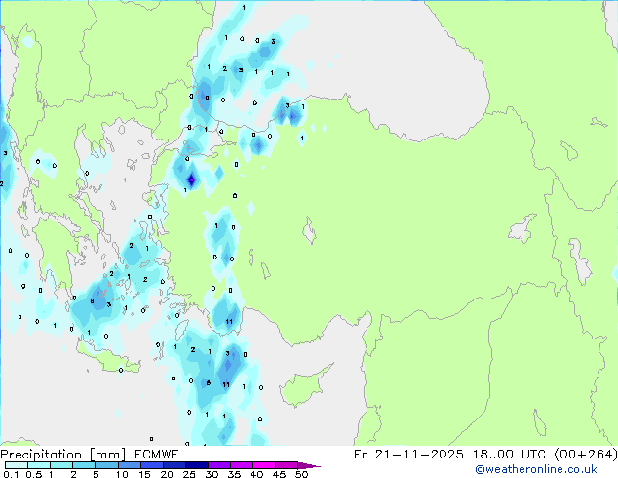Click the 'ECMWF' model label
The height and width of the screenshot is (478, 618).
click(x=157, y=455)
